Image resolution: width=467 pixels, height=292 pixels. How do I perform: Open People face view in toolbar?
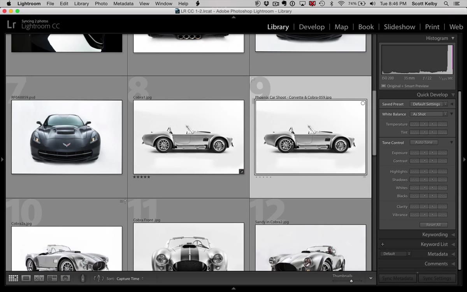(x=65, y=278)
